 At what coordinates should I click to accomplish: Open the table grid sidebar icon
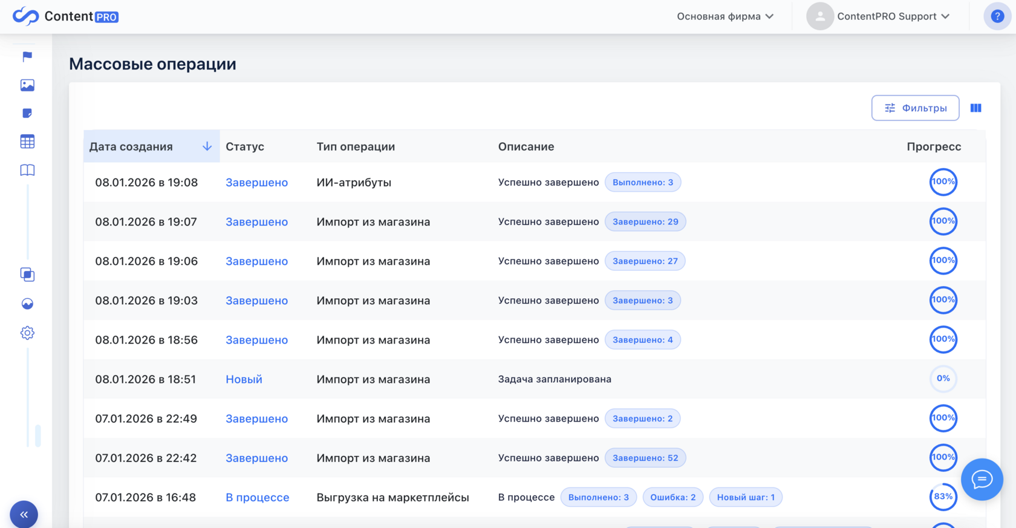pos(27,142)
